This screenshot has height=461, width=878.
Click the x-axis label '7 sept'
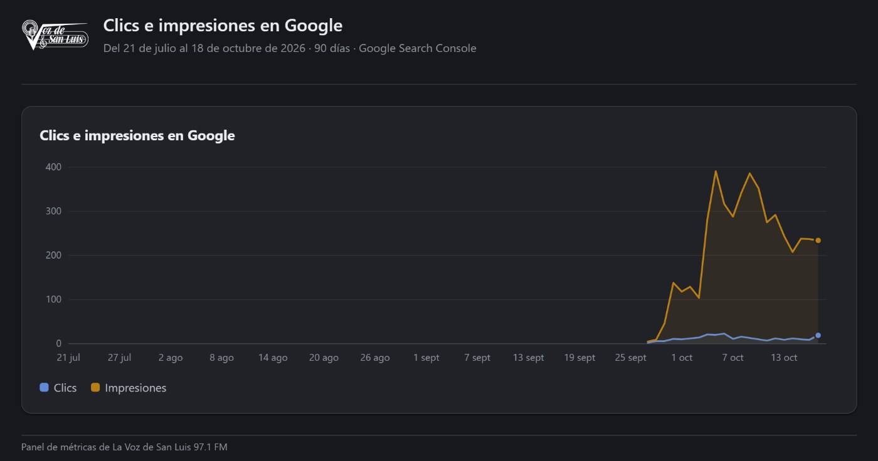[477, 358]
